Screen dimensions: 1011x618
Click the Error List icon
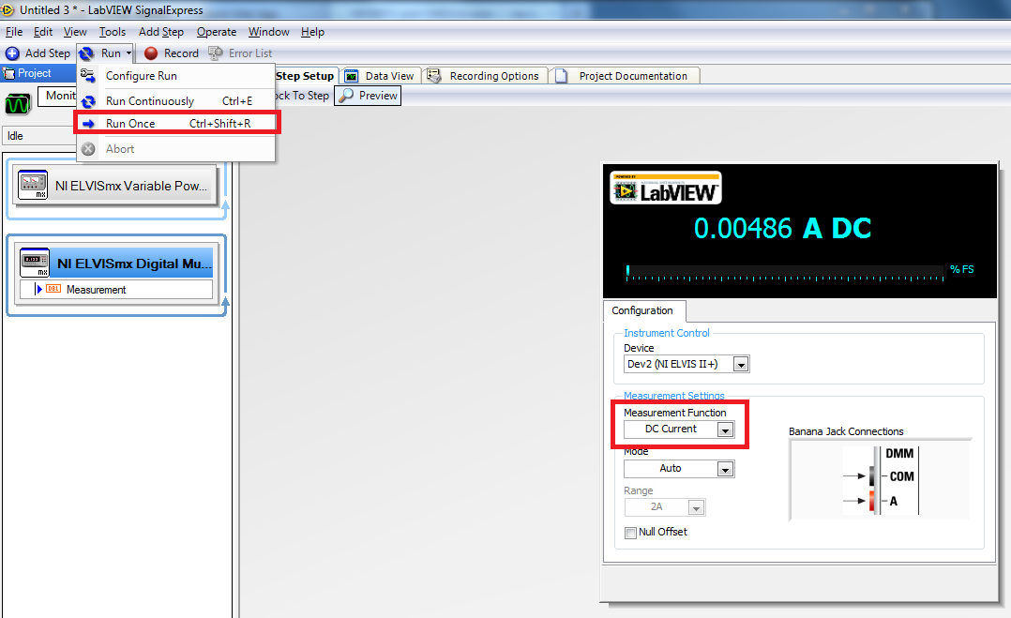pyautogui.click(x=216, y=53)
